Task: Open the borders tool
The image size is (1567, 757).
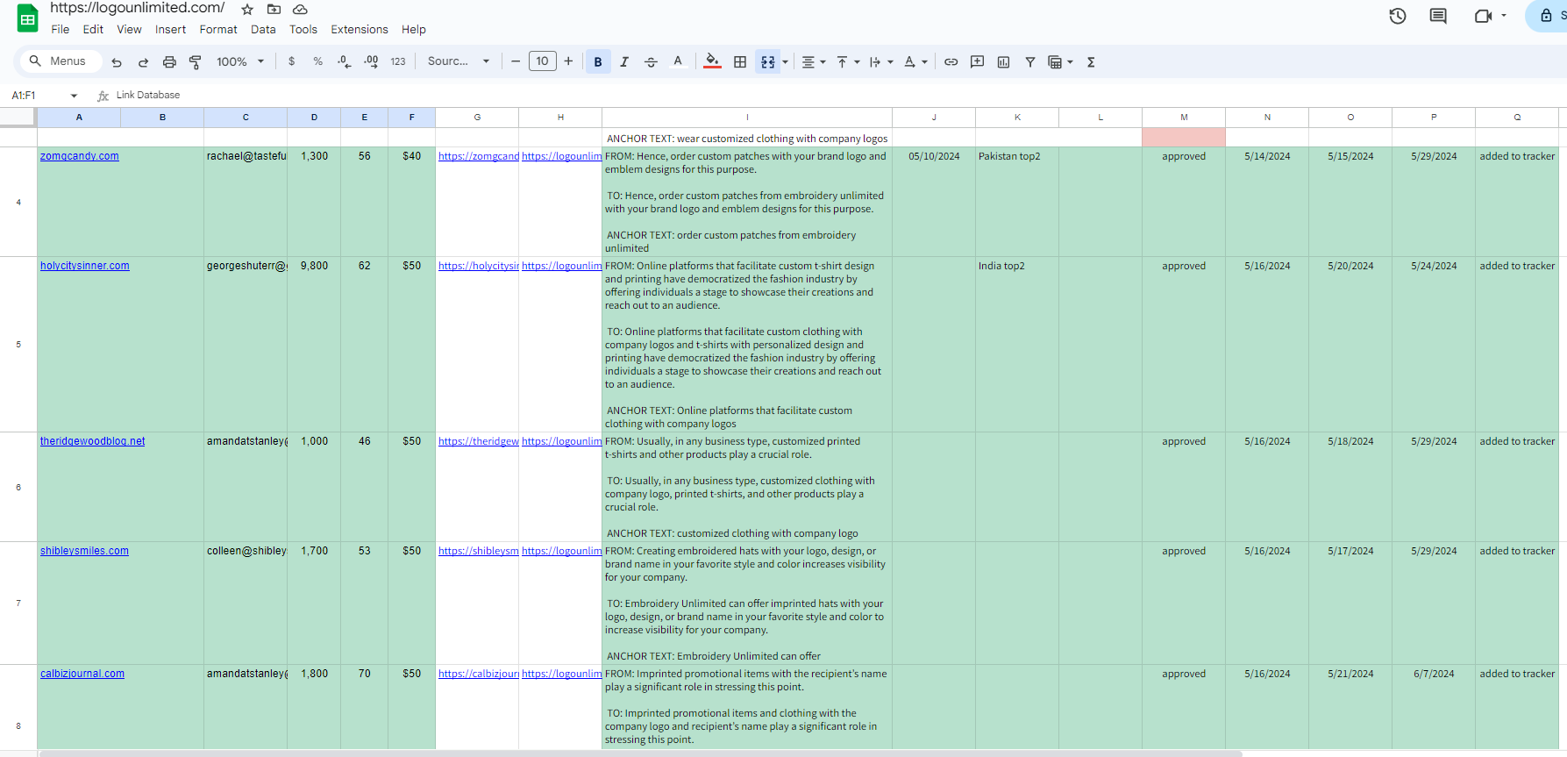Action: (x=740, y=61)
